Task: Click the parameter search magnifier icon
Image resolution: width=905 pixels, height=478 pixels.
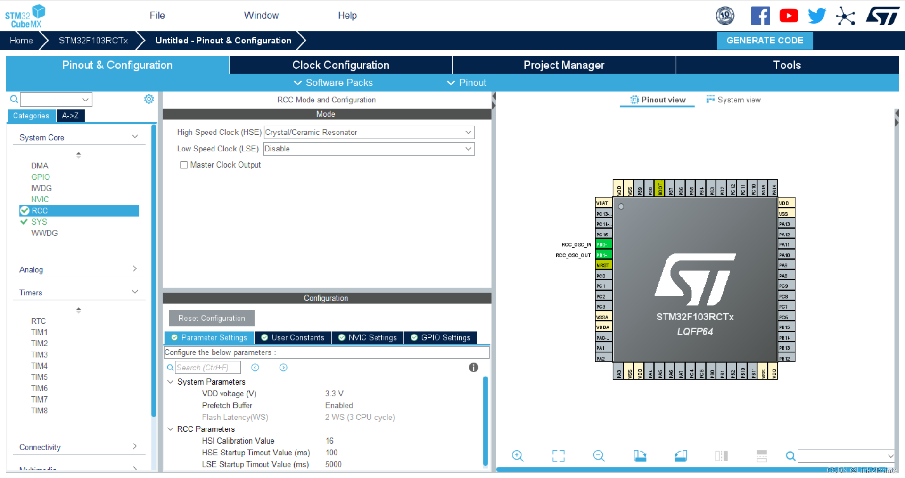Action: pyautogui.click(x=170, y=368)
